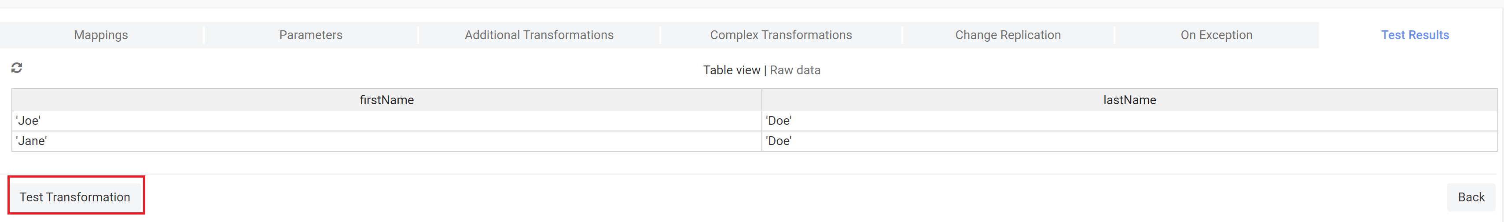Click the 'Doe' cell in Joe's row
Viewport: 1504px width, 222px height.
point(1129,120)
